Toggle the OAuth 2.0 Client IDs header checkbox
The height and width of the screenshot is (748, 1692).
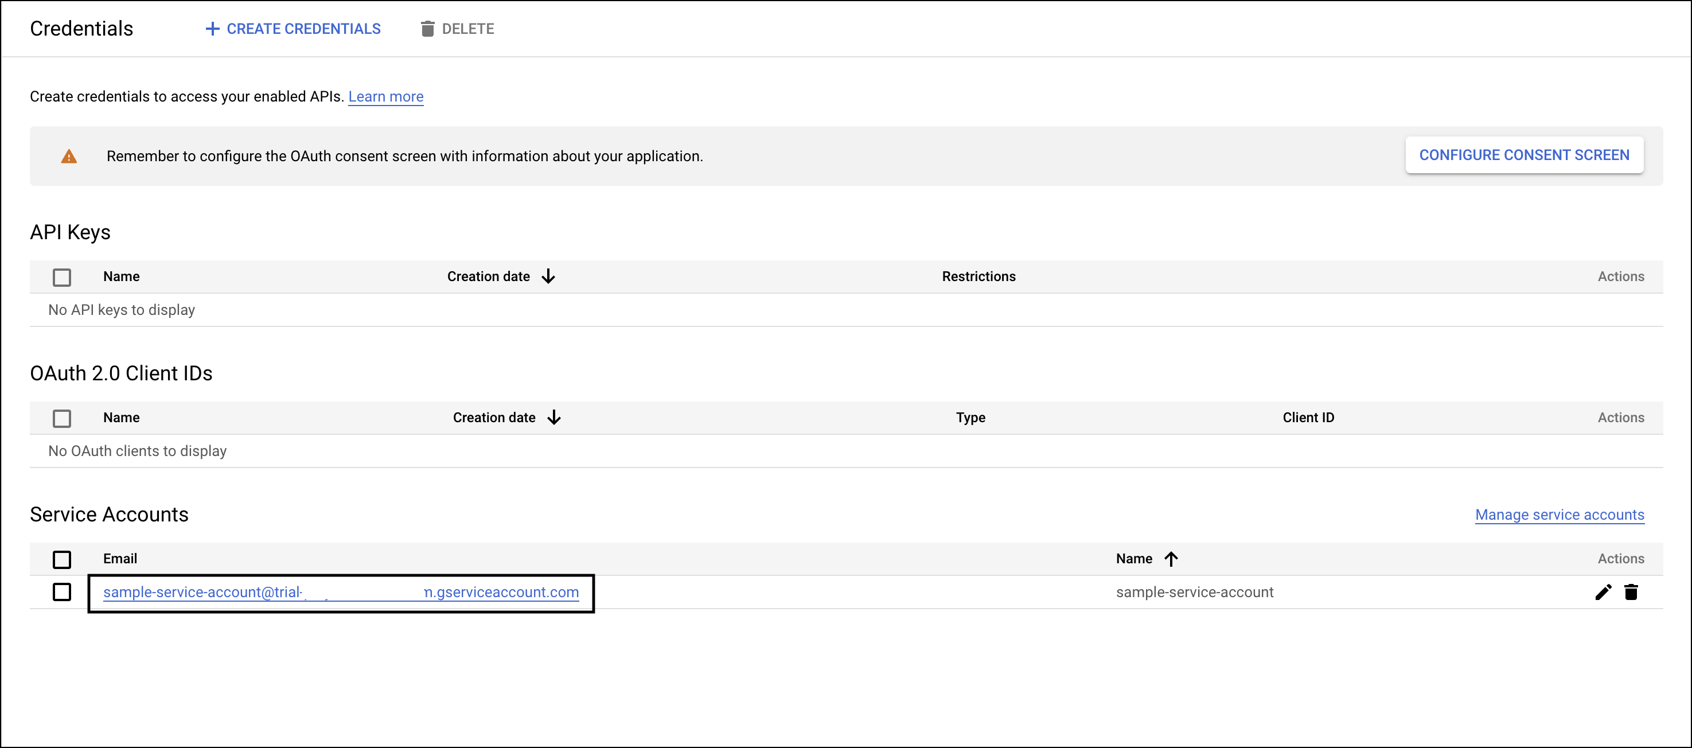pyautogui.click(x=62, y=418)
